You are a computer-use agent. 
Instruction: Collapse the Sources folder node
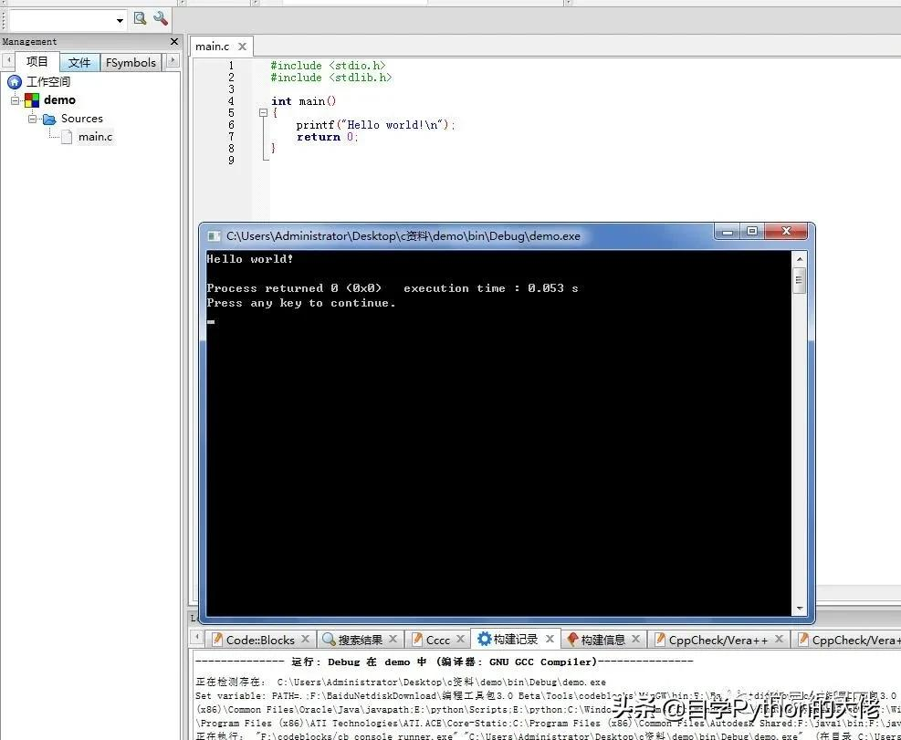pos(33,119)
